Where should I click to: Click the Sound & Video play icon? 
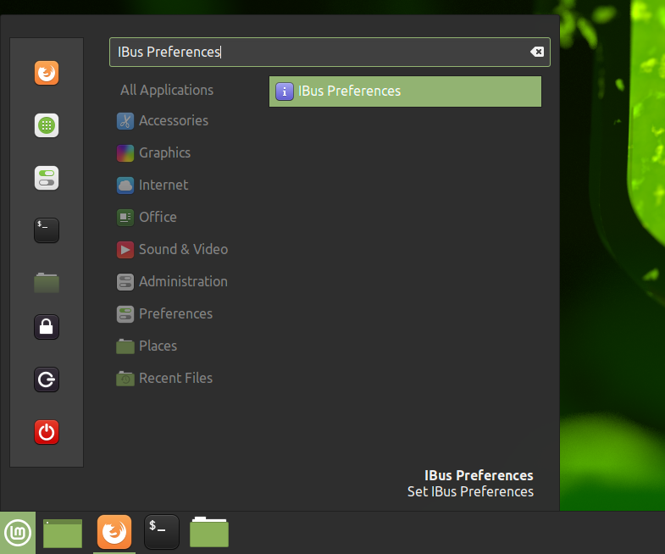(x=125, y=250)
